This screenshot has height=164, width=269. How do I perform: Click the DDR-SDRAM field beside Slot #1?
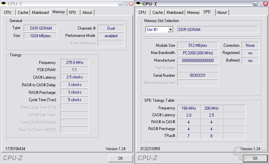(x=218, y=29)
